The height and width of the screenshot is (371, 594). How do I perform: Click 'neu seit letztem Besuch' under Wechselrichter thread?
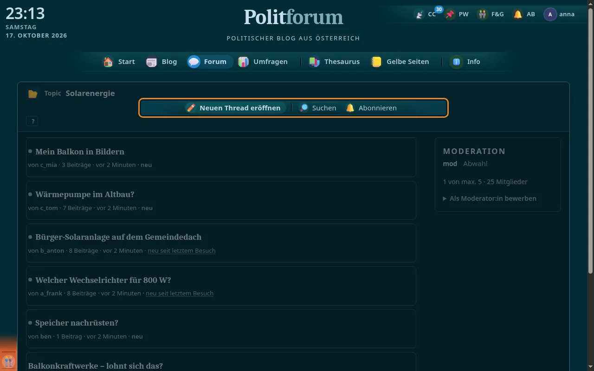pyautogui.click(x=180, y=294)
